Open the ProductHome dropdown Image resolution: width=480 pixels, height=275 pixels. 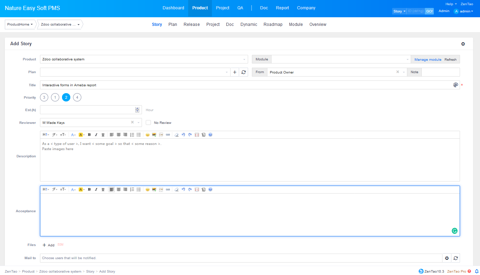(x=20, y=24)
